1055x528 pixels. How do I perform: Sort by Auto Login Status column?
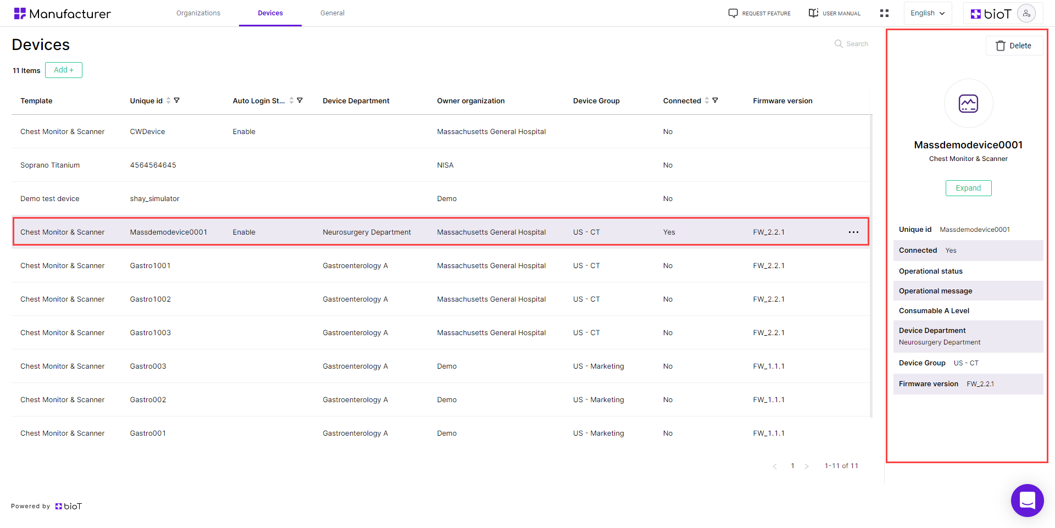(291, 101)
